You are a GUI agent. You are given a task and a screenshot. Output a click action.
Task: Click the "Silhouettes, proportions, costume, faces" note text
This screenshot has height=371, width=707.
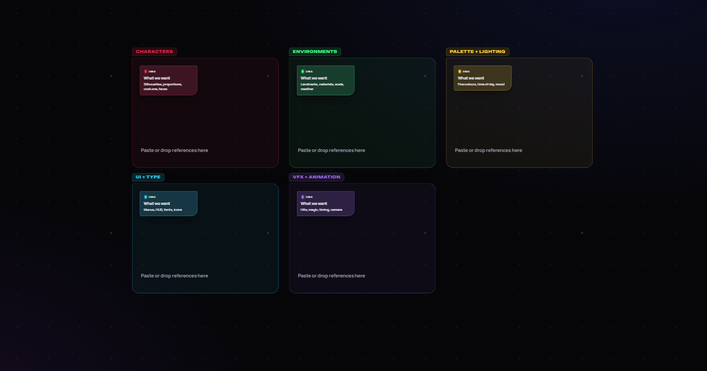tap(163, 87)
